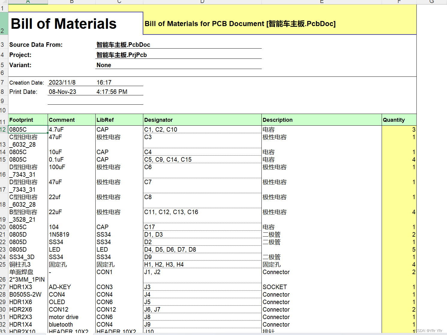The height and width of the screenshot is (335, 447).
Task: Select the Variant value 'None'
Action: (178, 65)
